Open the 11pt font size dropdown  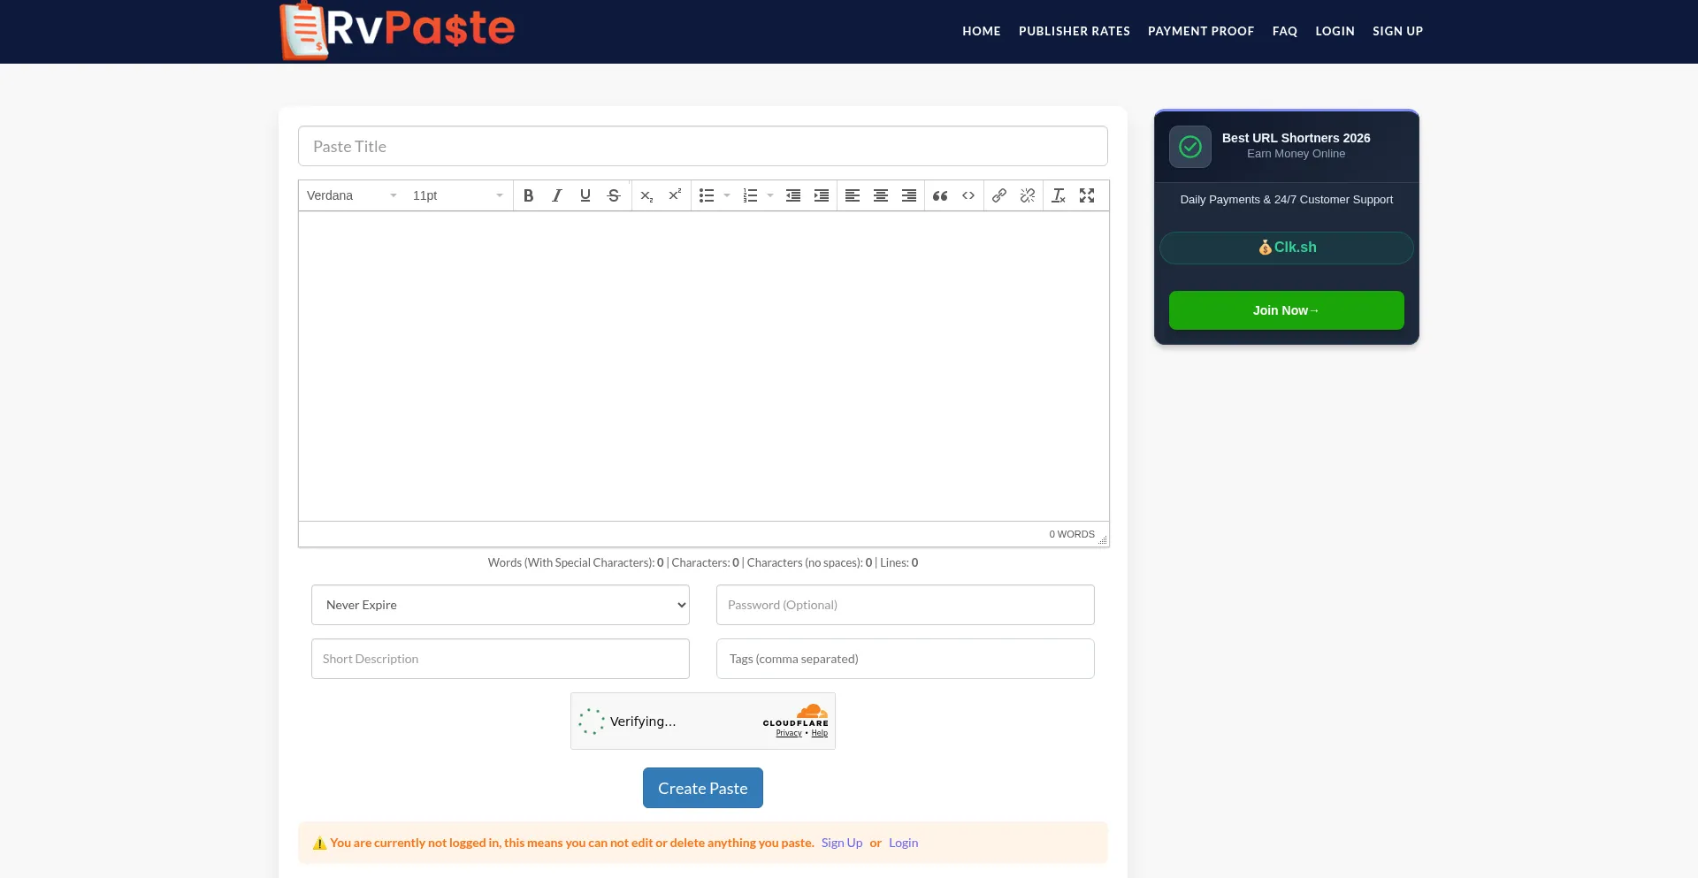coord(457,195)
